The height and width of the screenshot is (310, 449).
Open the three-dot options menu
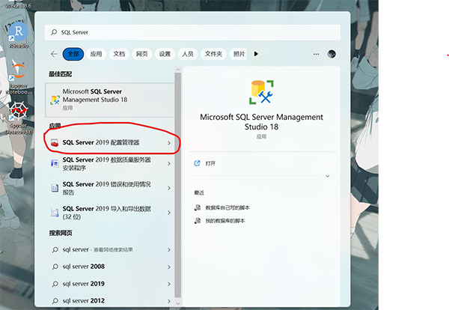pos(316,54)
